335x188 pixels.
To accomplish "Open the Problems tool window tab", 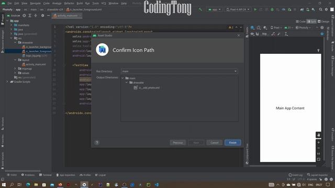I will [28, 175].
